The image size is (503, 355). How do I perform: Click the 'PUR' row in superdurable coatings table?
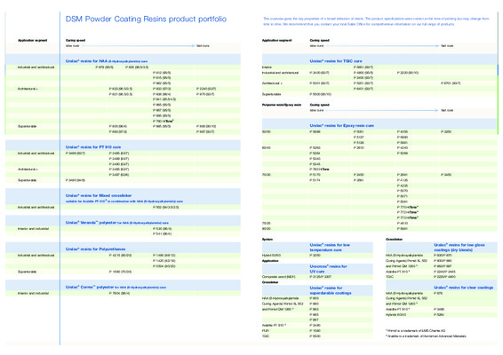(266, 331)
